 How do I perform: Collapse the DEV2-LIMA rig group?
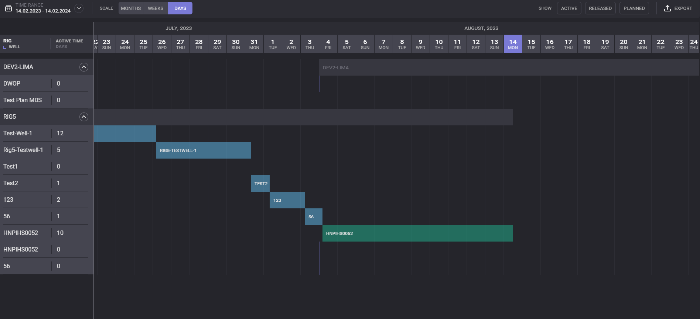[x=84, y=67]
